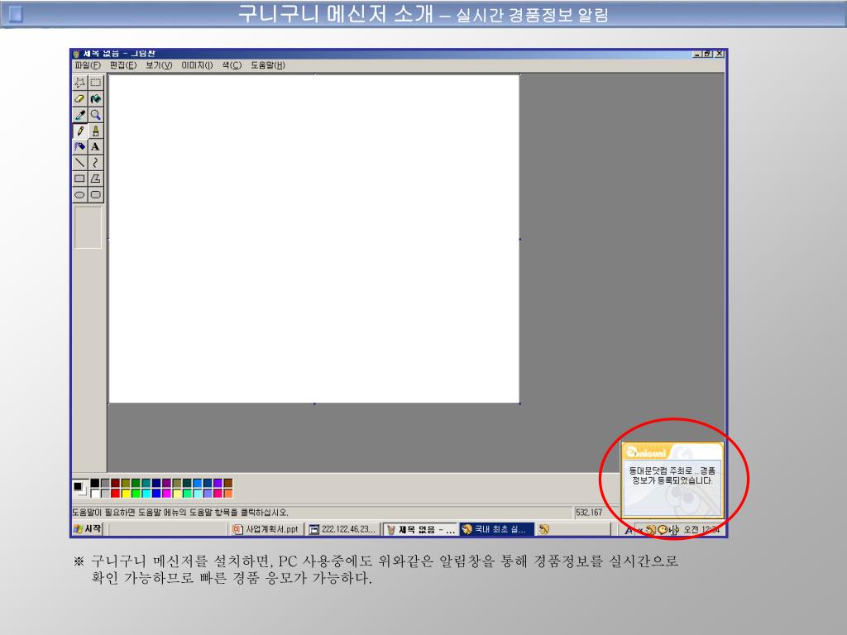Open the 파일(F) menu

(x=87, y=65)
